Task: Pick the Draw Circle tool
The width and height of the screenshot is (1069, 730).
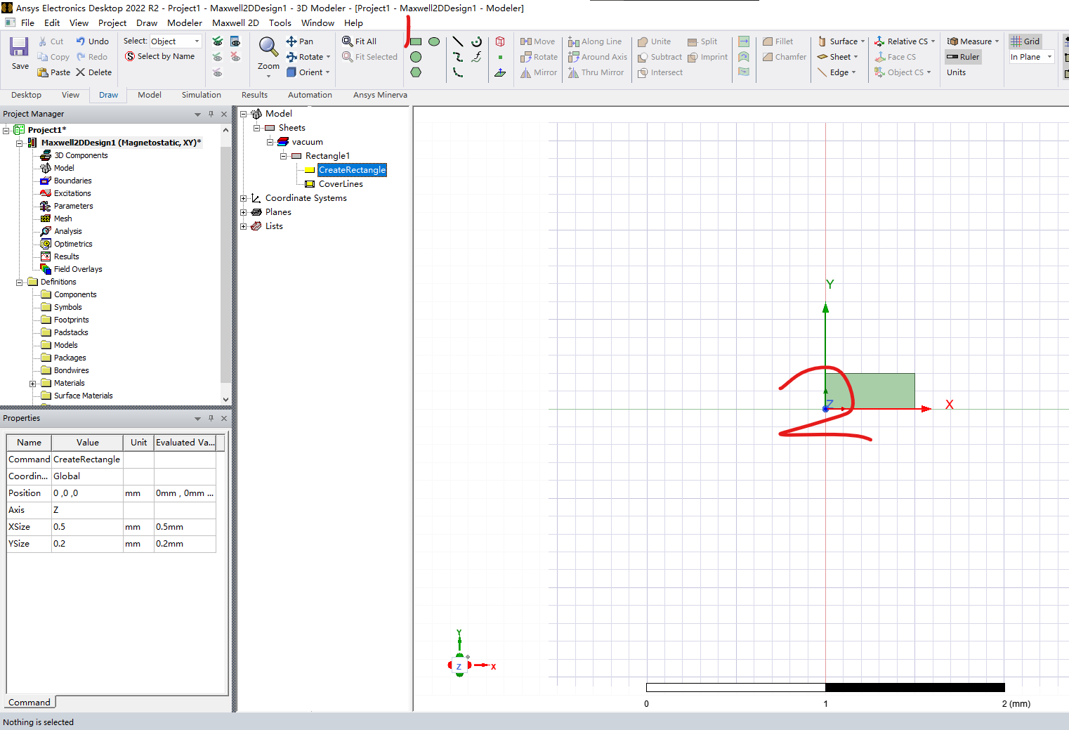Action: [416, 57]
